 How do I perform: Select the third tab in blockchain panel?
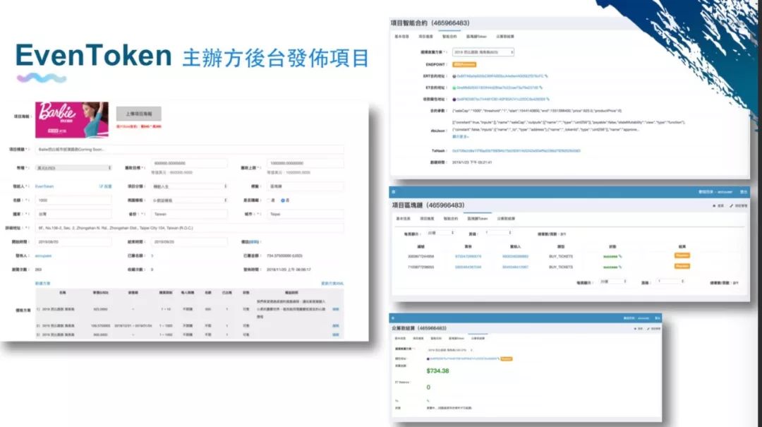pyautogui.click(x=451, y=218)
